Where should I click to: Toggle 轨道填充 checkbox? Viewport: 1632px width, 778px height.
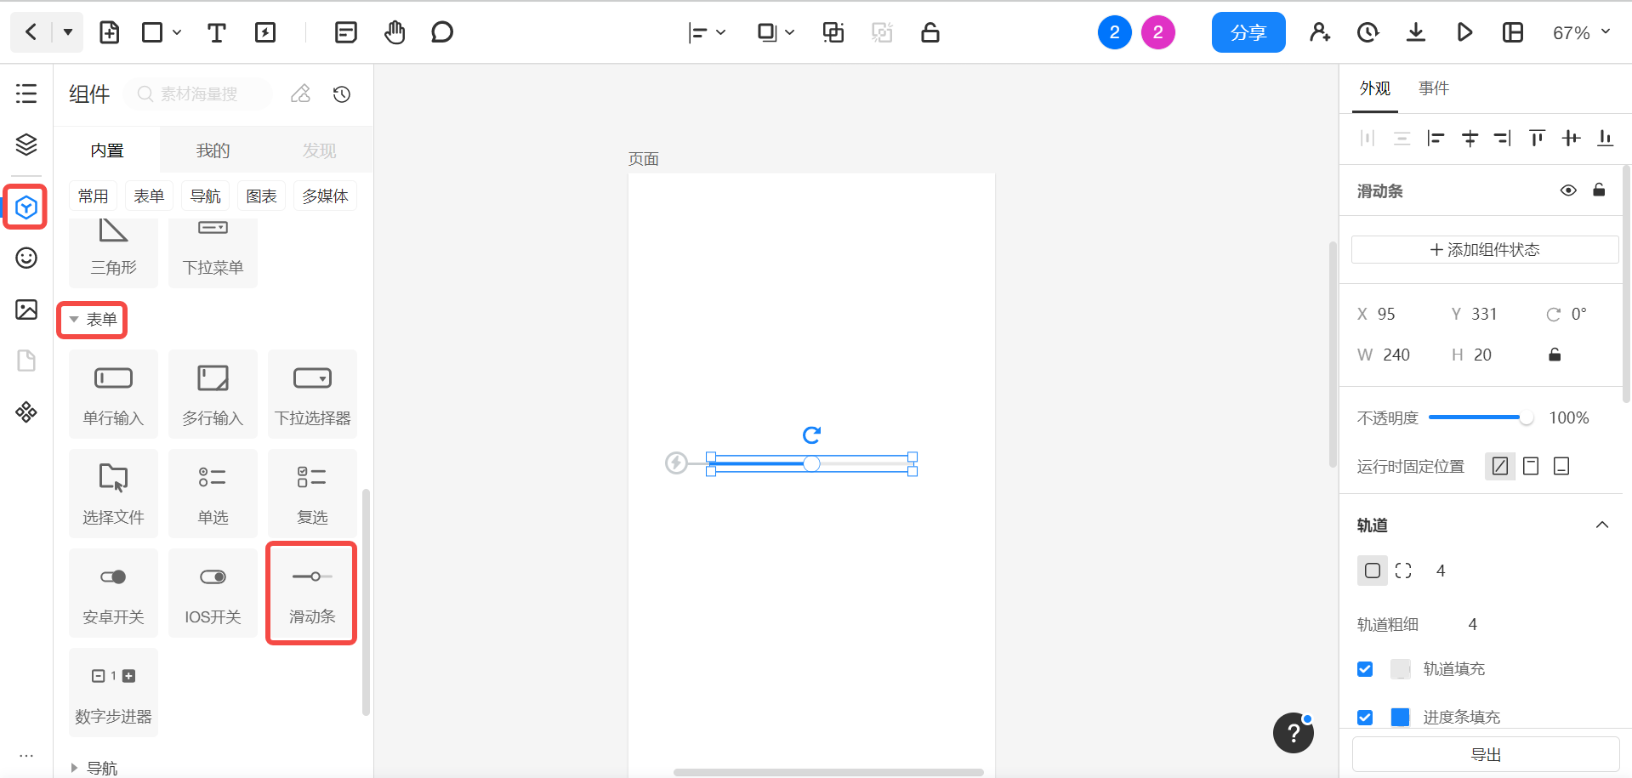pos(1365,669)
